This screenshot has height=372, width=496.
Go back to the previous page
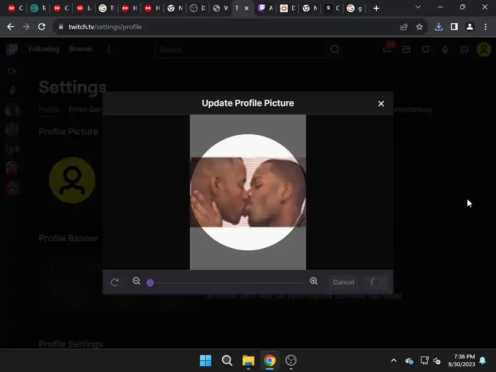11,27
